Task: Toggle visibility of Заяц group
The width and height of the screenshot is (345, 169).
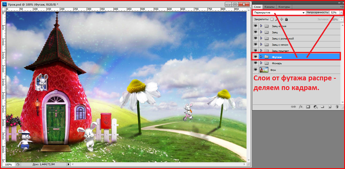Action: (x=255, y=32)
